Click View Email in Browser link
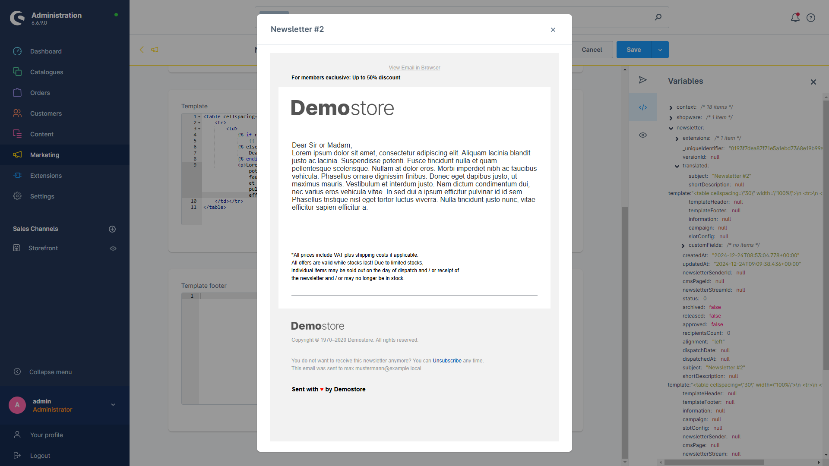This screenshot has width=829, height=466. tap(414, 68)
